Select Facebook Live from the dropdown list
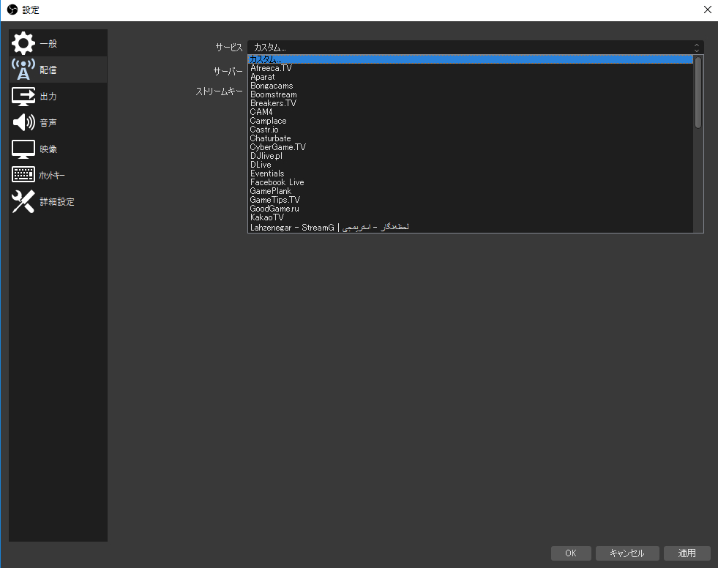This screenshot has height=568, width=718. [277, 182]
